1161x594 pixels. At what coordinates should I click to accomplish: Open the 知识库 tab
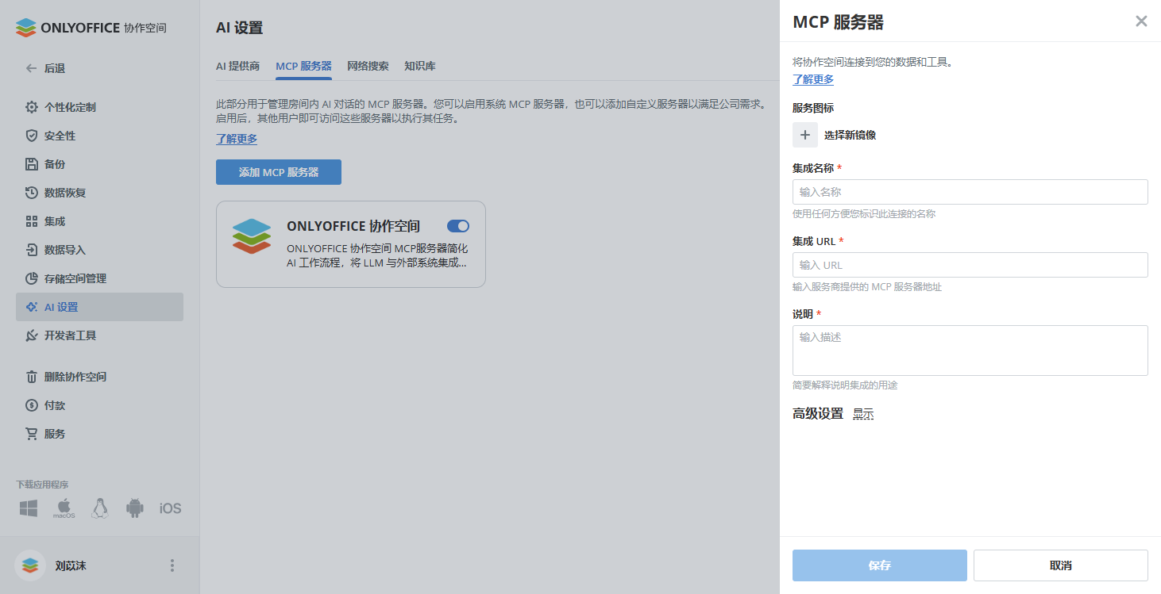tap(421, 66)
